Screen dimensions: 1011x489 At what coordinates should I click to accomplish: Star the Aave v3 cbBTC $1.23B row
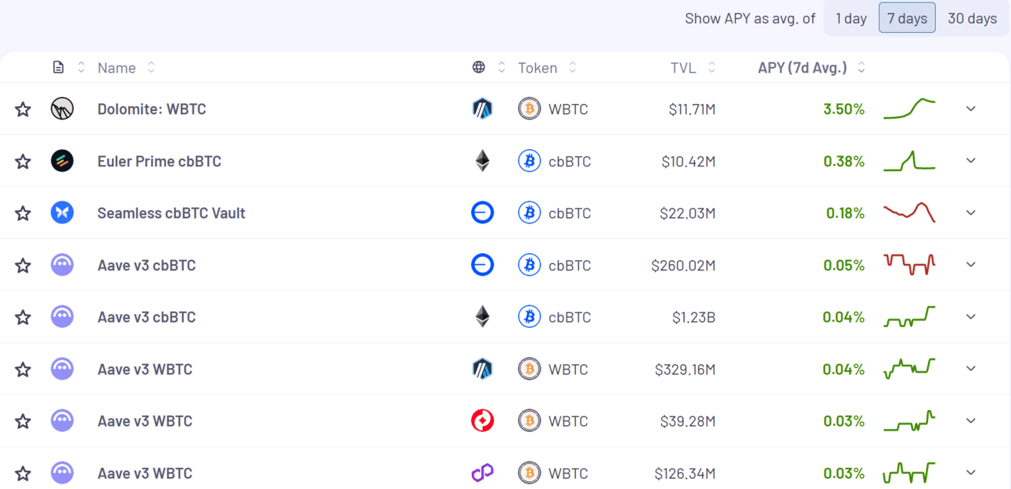23,317
